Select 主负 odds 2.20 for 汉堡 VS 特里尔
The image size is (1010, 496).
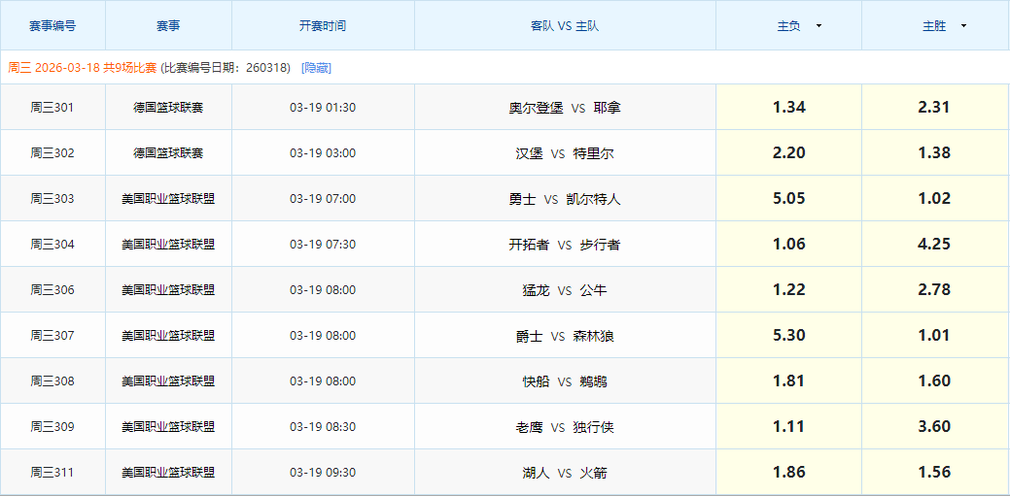[x=789, y=153]
